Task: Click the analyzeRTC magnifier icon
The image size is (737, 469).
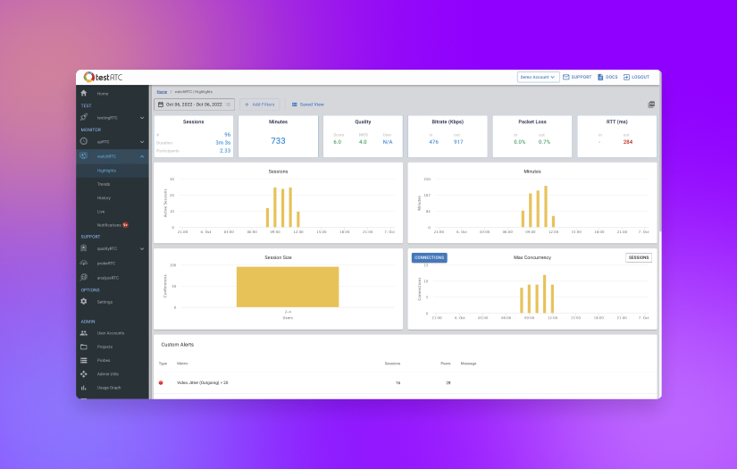Action: coord(84,278)
